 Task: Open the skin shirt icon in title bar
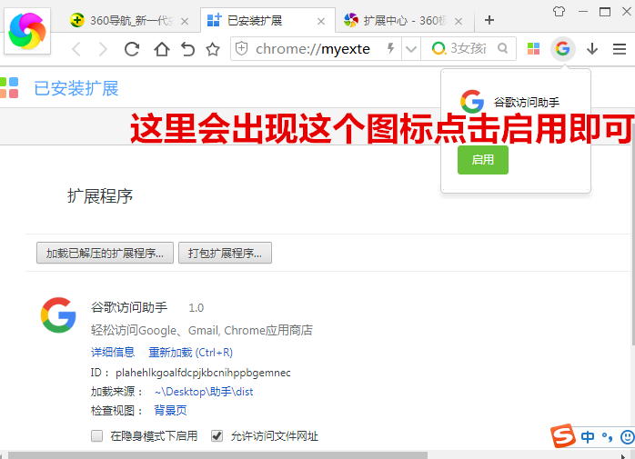tap(559, 11)
